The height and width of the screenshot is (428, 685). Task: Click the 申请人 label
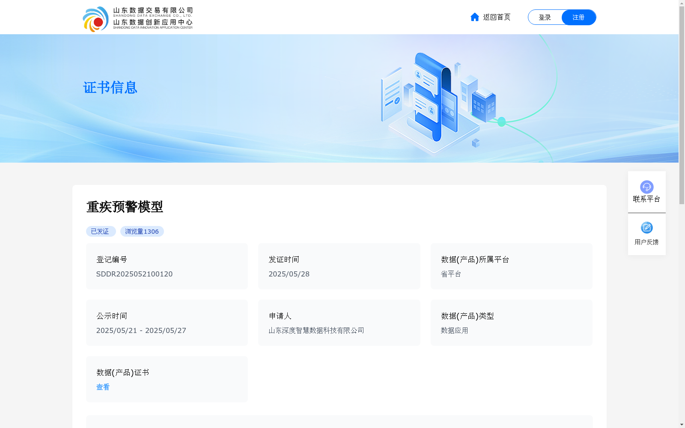click(280, 316)
